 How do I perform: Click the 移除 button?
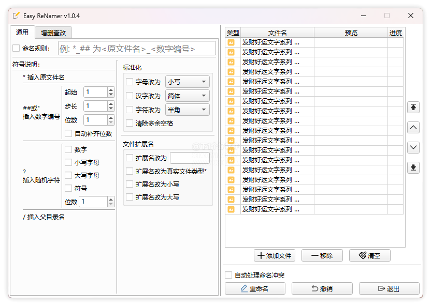coord(322,255)
